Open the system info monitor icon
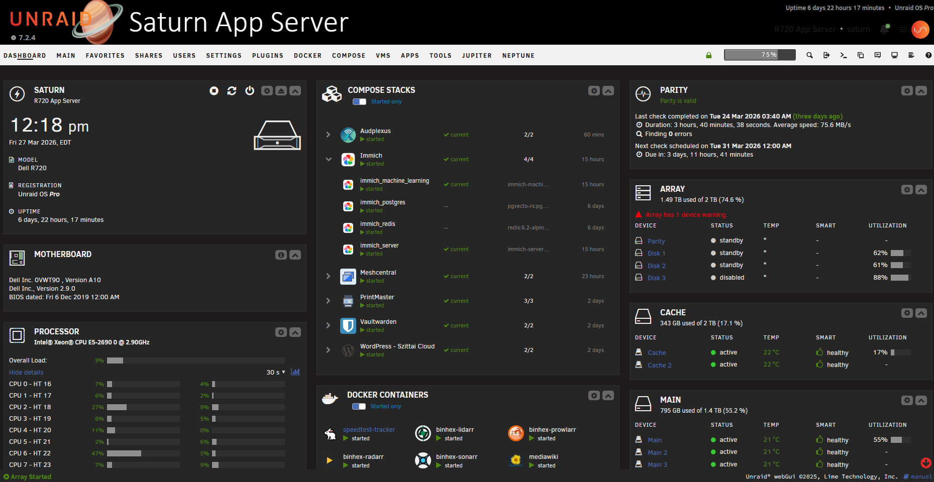This screenshot has width=934, height=482. [x=894, y=55]
